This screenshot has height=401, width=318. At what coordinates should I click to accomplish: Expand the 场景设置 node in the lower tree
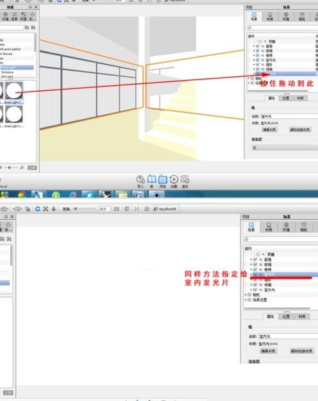pyautogui.click(x=246, y=300)
